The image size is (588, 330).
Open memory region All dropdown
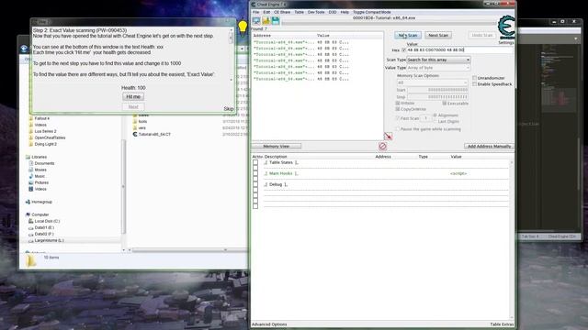pos(433,82)
